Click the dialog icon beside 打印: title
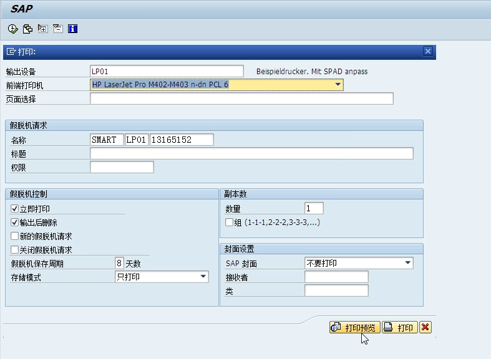Viewport: 491px width, 359px height. point(11,52)
